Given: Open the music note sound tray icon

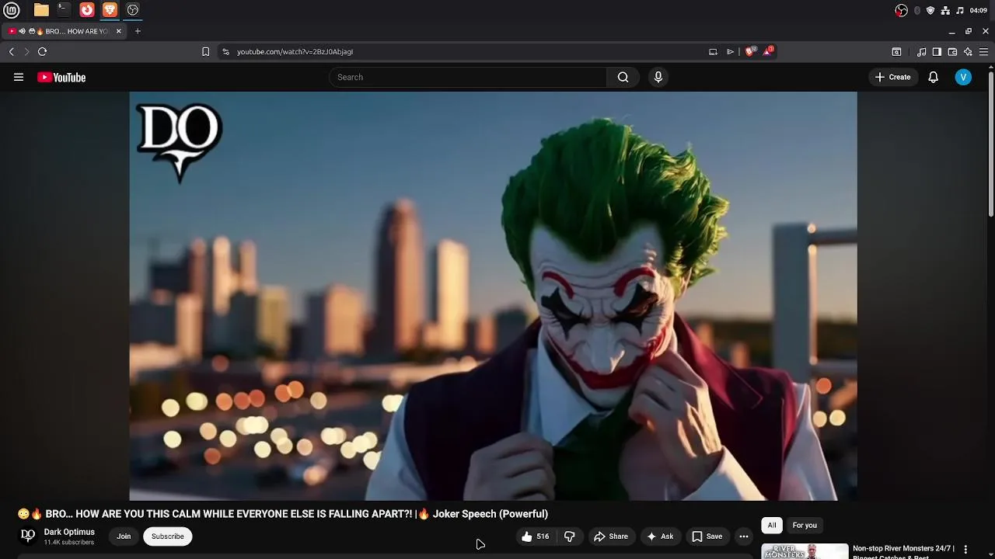Looking at the screenshot, I should point(960,10).
